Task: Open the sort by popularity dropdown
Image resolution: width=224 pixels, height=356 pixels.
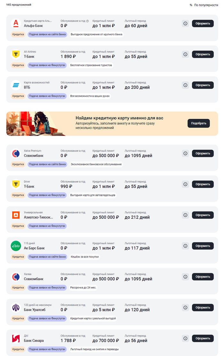Action: click(x=204, y=5)
